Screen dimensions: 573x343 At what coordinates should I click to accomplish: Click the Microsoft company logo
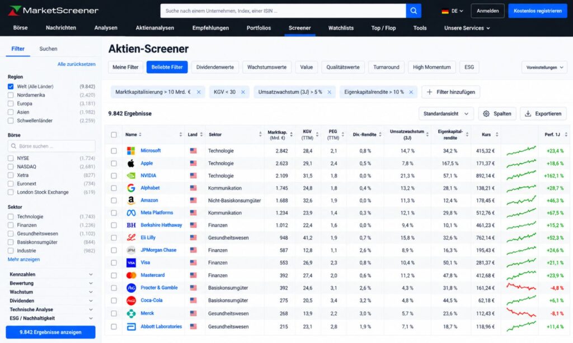131,151
